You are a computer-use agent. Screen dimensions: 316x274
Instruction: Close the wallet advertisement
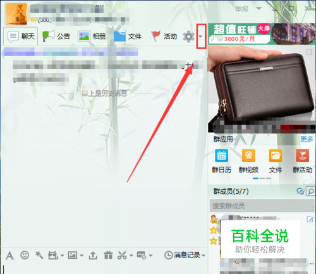[x=309, y=52]
